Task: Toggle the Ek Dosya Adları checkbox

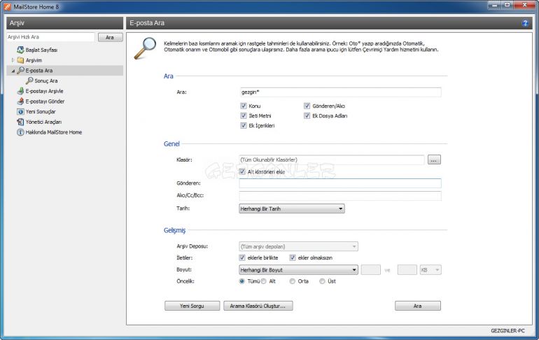Action: point(307,115)
